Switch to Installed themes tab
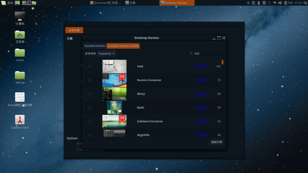This screenshot has width=308, height=173. 95,46
